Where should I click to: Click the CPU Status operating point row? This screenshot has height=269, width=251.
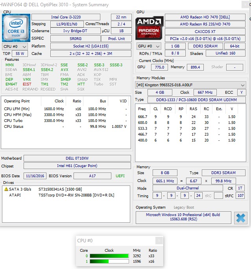66,126
